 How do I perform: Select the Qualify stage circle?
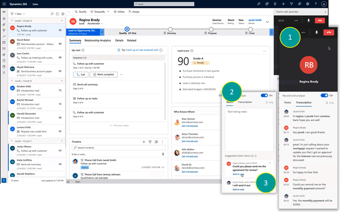pyautogui.click(x=127, y=29)
